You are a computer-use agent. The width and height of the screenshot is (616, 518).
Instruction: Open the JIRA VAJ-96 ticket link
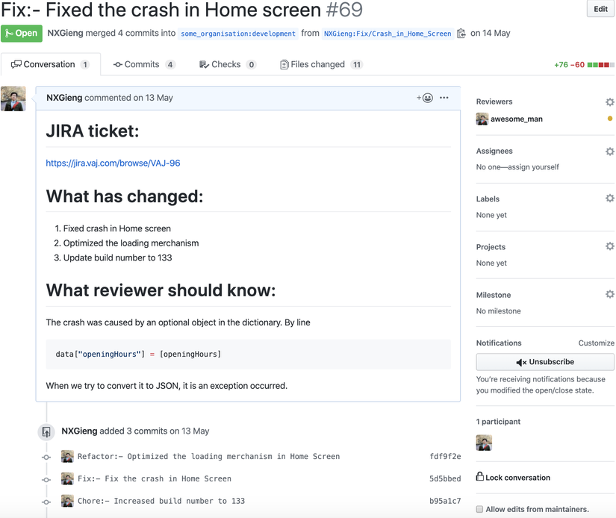pyautogui.click(x=113, y=163)
